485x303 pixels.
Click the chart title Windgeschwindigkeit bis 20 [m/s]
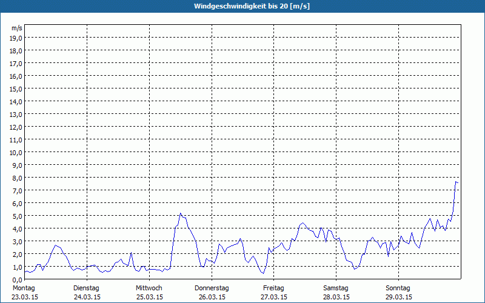pos(252,6)
